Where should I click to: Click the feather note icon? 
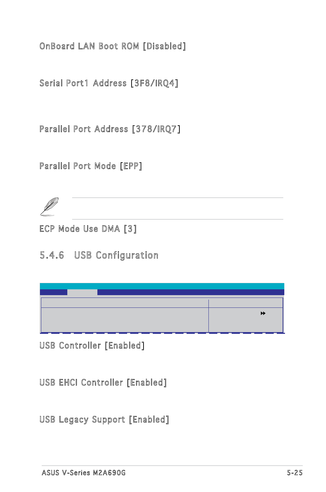[x=50, y=207]
